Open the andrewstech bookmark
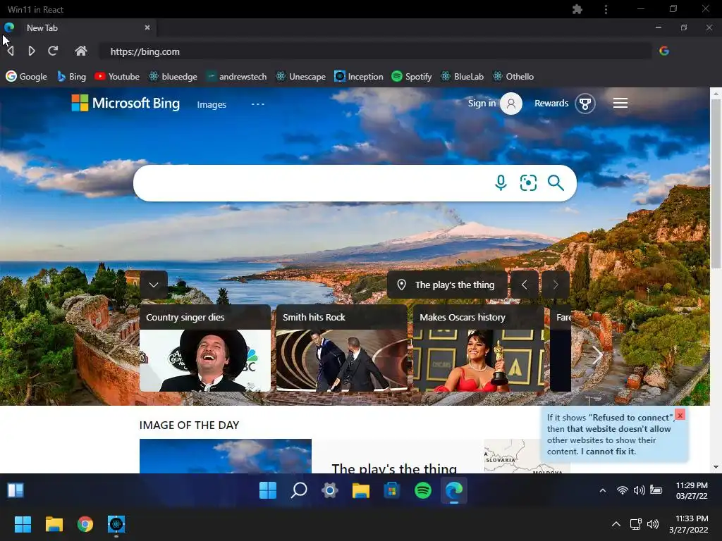This screenshot has height=541, width=722. pos(237,76)
